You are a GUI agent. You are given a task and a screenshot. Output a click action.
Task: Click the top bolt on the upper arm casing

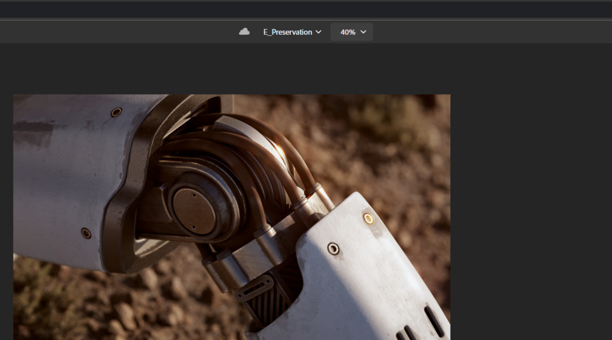(x=116, y=112)
